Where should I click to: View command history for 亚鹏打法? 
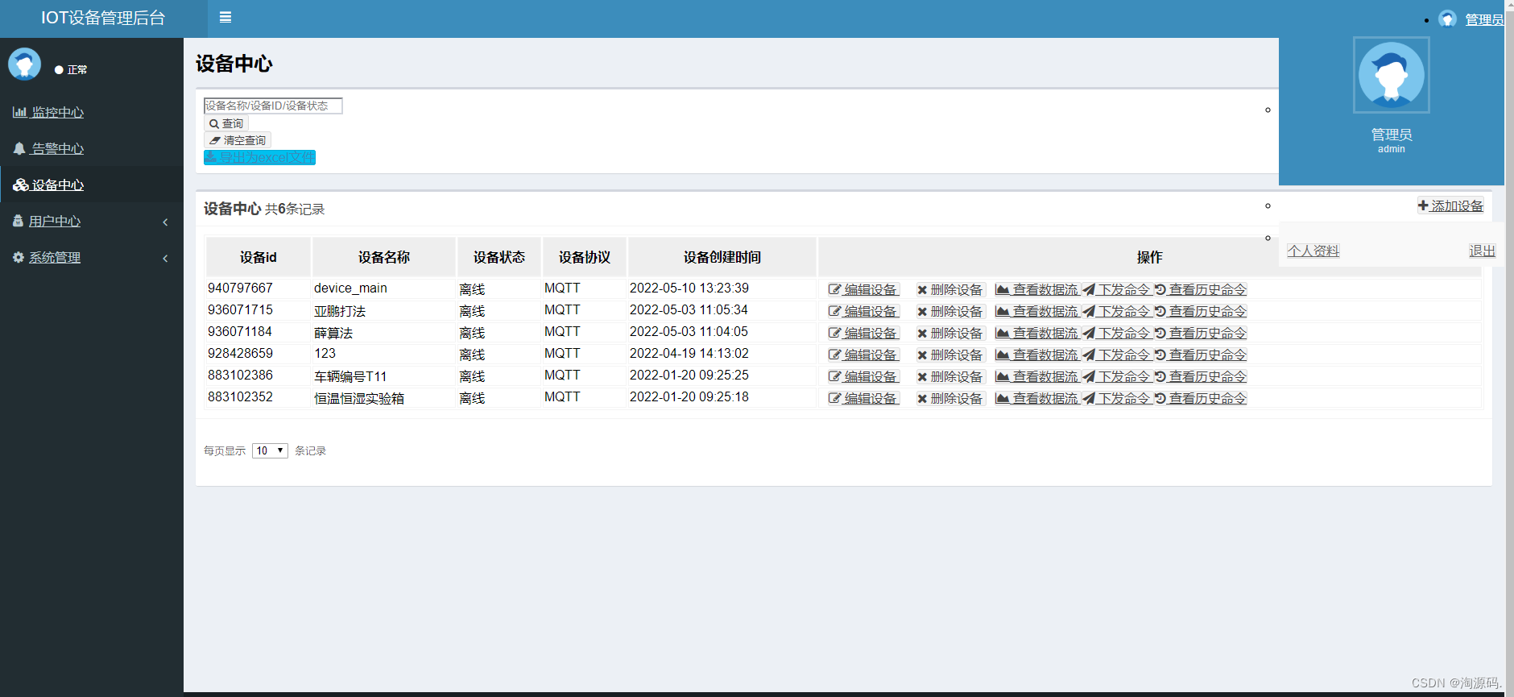[1201, 311]
